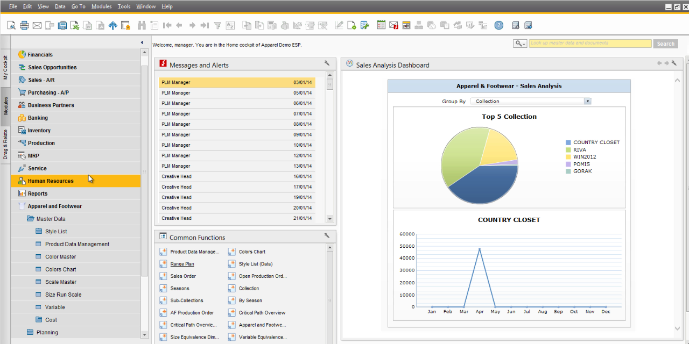The height and width of the screenshot is (344, 689).
Task: Click the Search button
Action: click(x=665, y=44)
